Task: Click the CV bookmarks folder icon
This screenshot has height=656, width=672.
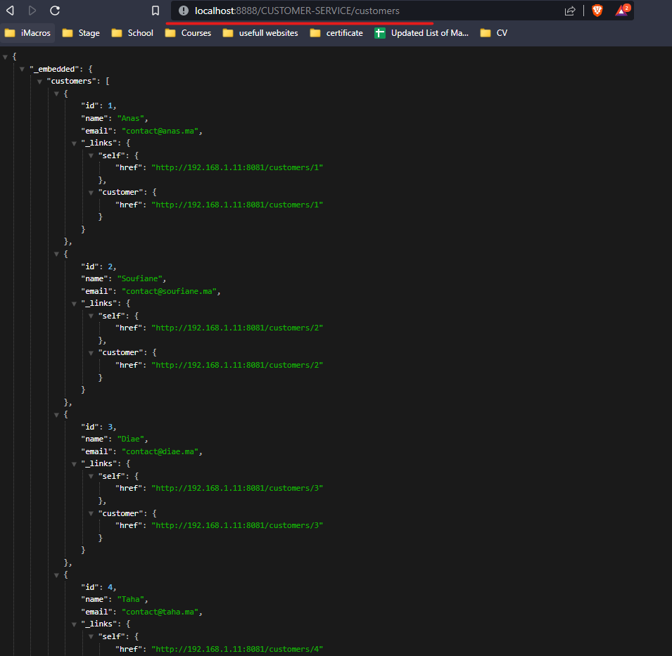Action: point(483,32)
